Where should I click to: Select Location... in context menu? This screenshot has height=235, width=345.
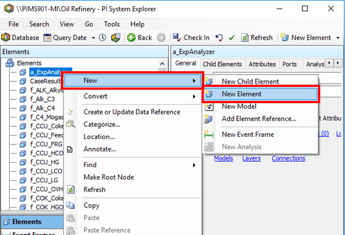click(99, 137)
